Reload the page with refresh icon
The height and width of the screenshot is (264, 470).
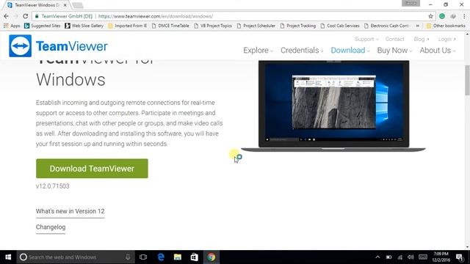pos(26,16)
